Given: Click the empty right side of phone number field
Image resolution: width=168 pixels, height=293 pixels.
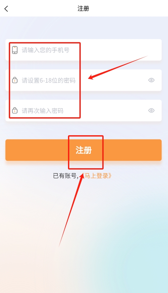Looking at the screenshot, I should click(x=120, y=50).
